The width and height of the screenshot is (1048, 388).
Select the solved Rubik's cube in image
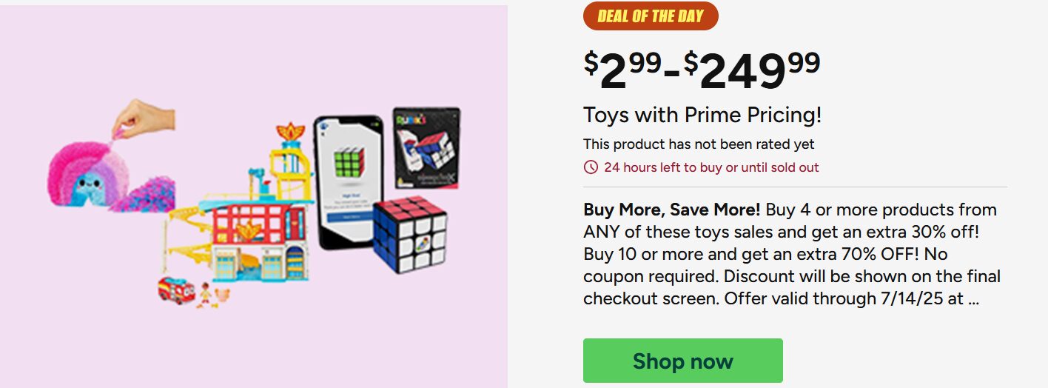(x=409, y=235)
